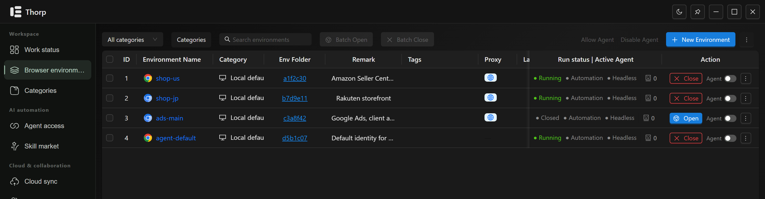The height and width of the screenshot is (199, 765).
Task: Click proxy globe icon for shop-jp
Action: tap(490, 98)
